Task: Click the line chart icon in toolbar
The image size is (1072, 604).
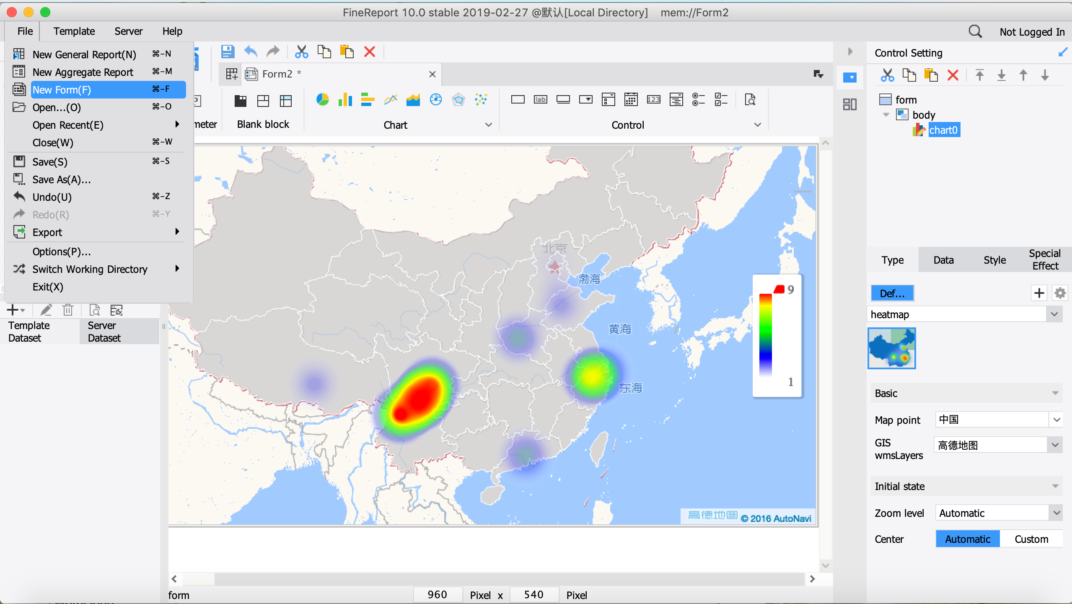Action: coord(390,99)
